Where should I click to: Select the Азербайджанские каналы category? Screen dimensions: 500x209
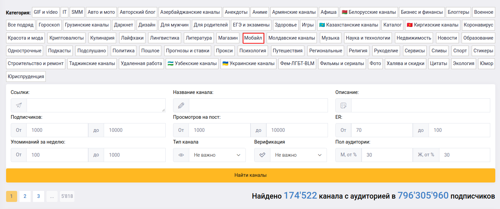click(x=190, y=12)
